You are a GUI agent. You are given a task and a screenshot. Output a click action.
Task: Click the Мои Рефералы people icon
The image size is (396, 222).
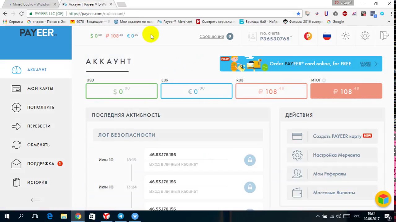pos(297,174)
